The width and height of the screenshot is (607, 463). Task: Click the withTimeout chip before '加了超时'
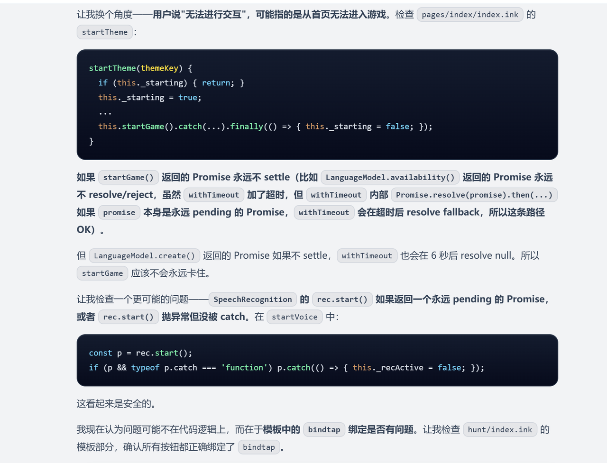coord(214,195)
